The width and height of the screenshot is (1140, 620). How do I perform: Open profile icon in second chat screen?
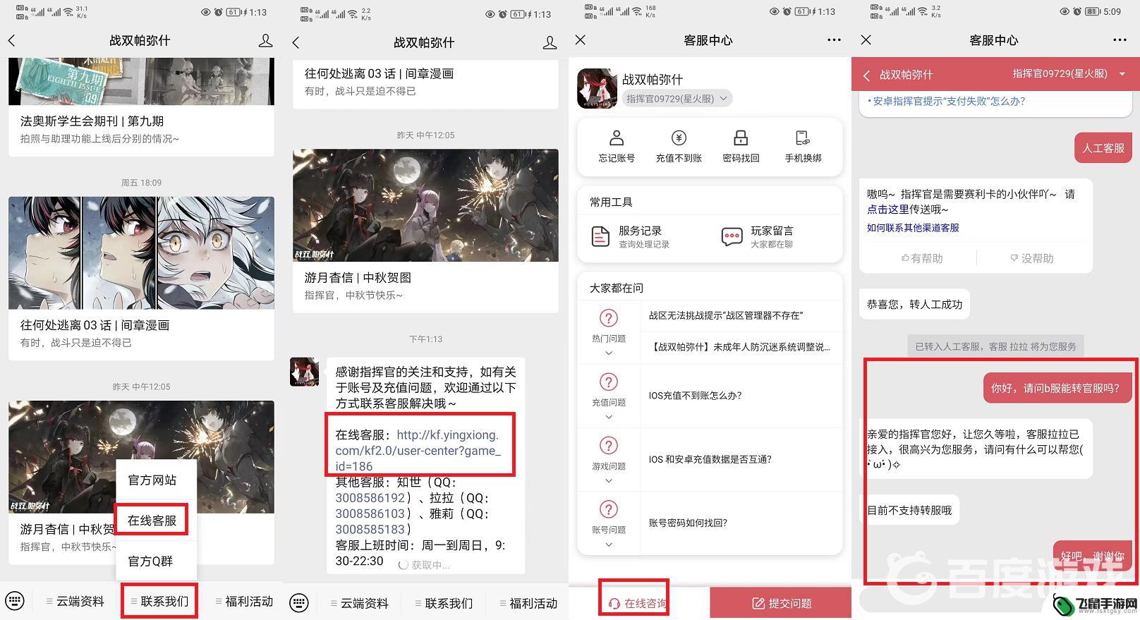point(550,42)
